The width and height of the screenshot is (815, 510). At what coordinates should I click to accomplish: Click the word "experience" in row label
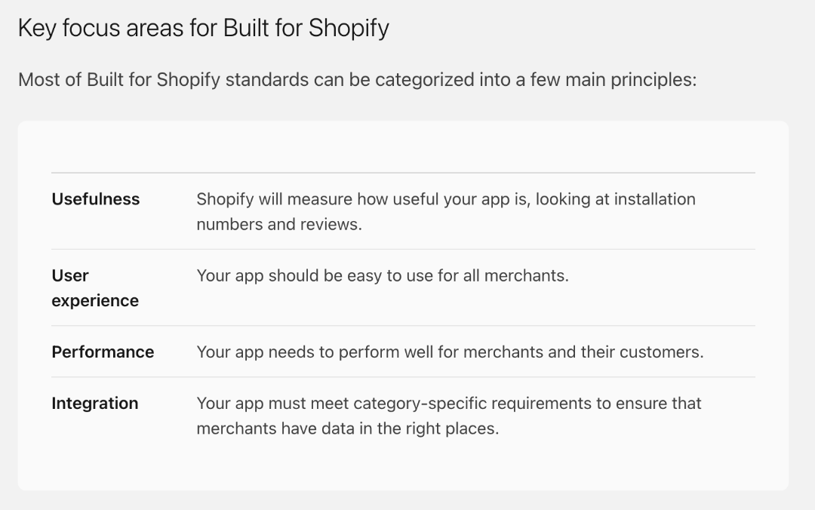95,300
